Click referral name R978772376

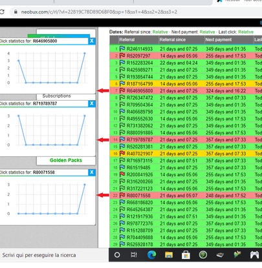click(x=140, y=223)
